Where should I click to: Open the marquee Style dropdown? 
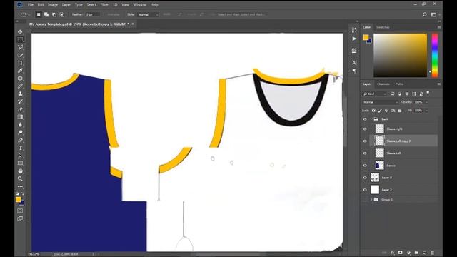tap(148, 14)
